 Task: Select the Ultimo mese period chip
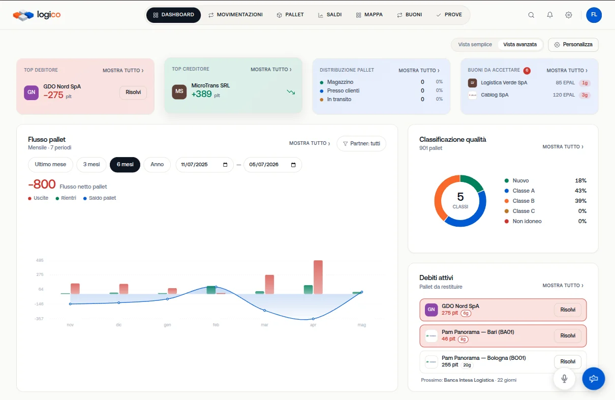(50, 165)
